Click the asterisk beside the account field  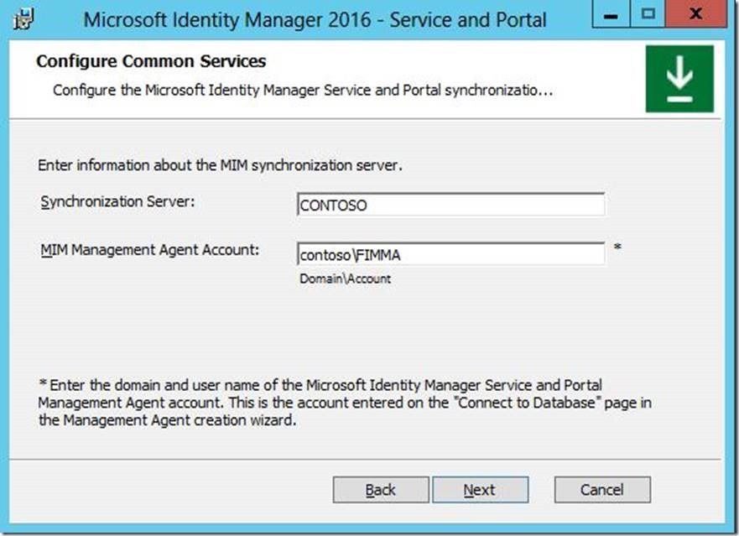point(617,248)
